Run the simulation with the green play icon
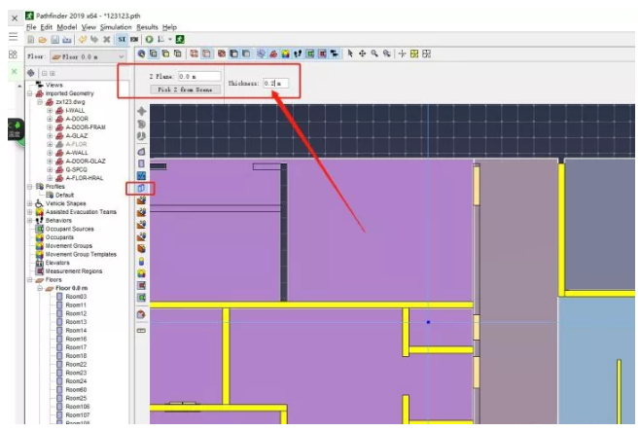Screen dimensions: 640x431 (150, 39)
